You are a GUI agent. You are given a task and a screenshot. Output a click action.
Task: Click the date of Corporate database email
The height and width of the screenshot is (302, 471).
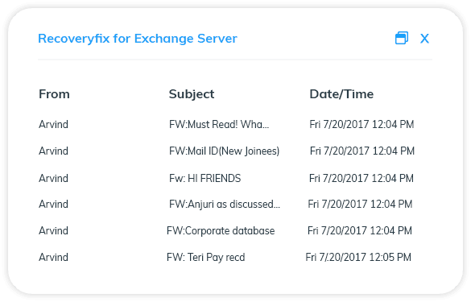click(360, 231)
